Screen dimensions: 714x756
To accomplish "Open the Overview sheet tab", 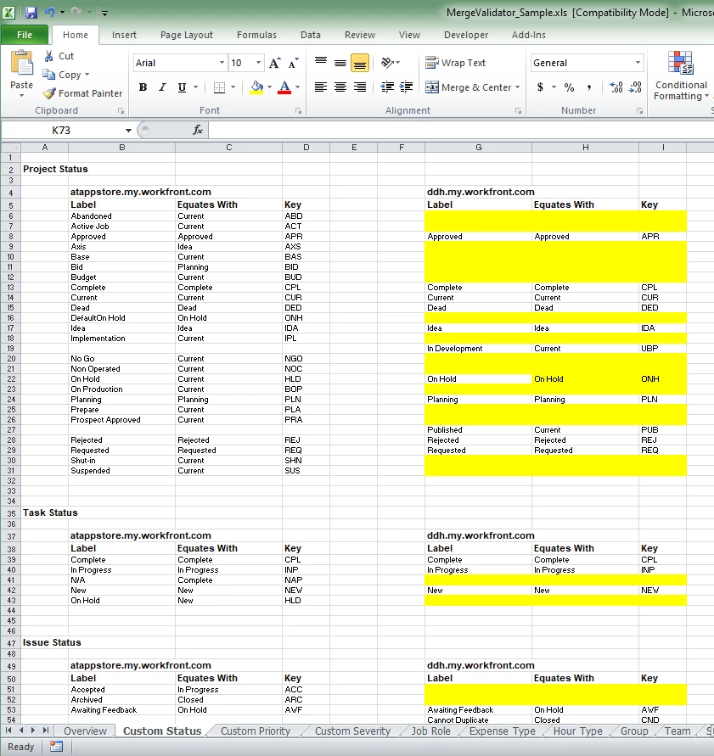I will click(86, 731).
